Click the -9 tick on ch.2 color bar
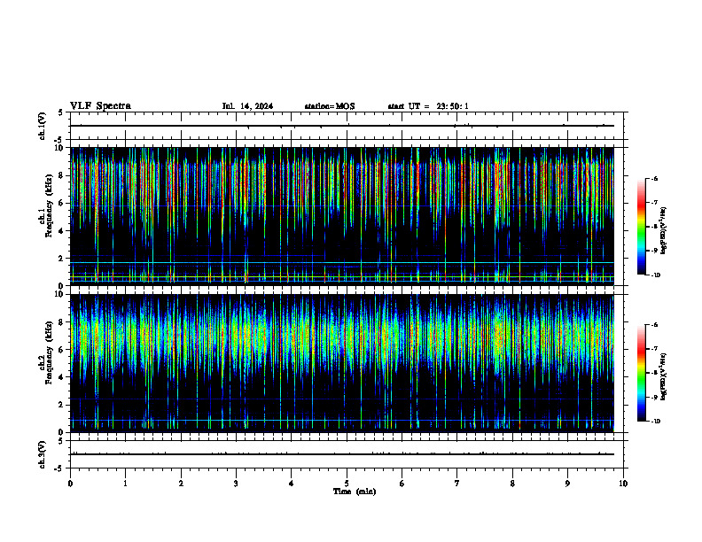The height and width of the screenshot is (542, 702). [654, 397]
